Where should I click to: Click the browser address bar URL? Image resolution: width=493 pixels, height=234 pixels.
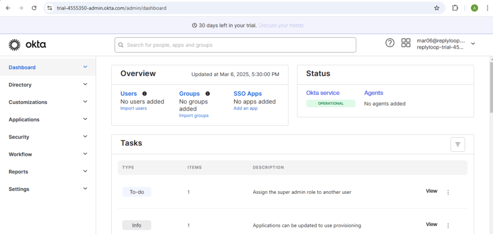pyautogui.click(x=112, y=8)
